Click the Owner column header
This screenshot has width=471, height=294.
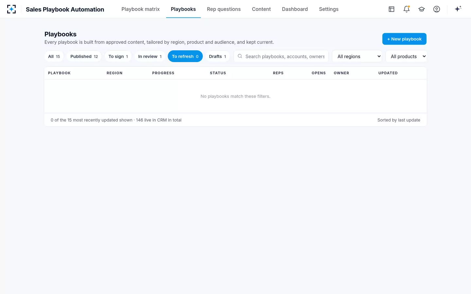[x=341, y=73]
